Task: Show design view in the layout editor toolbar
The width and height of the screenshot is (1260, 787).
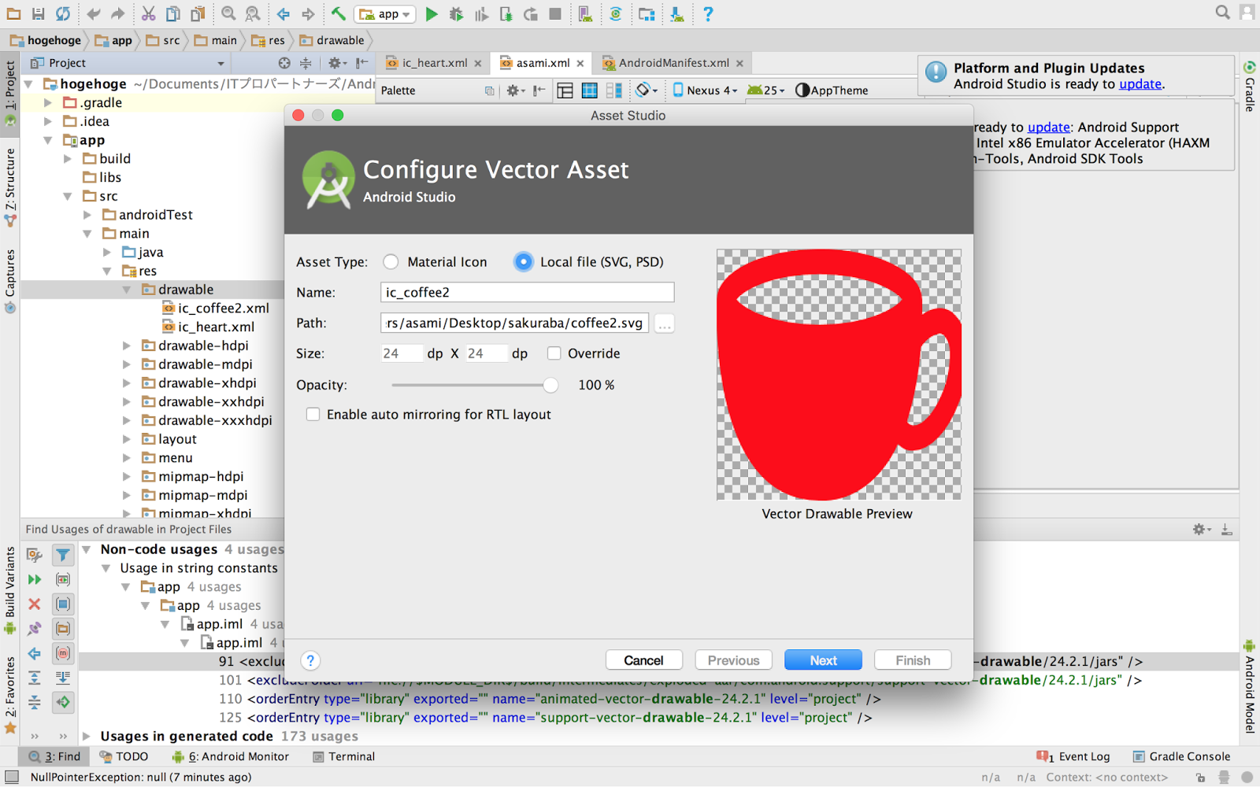Action: tap(565, 91)
